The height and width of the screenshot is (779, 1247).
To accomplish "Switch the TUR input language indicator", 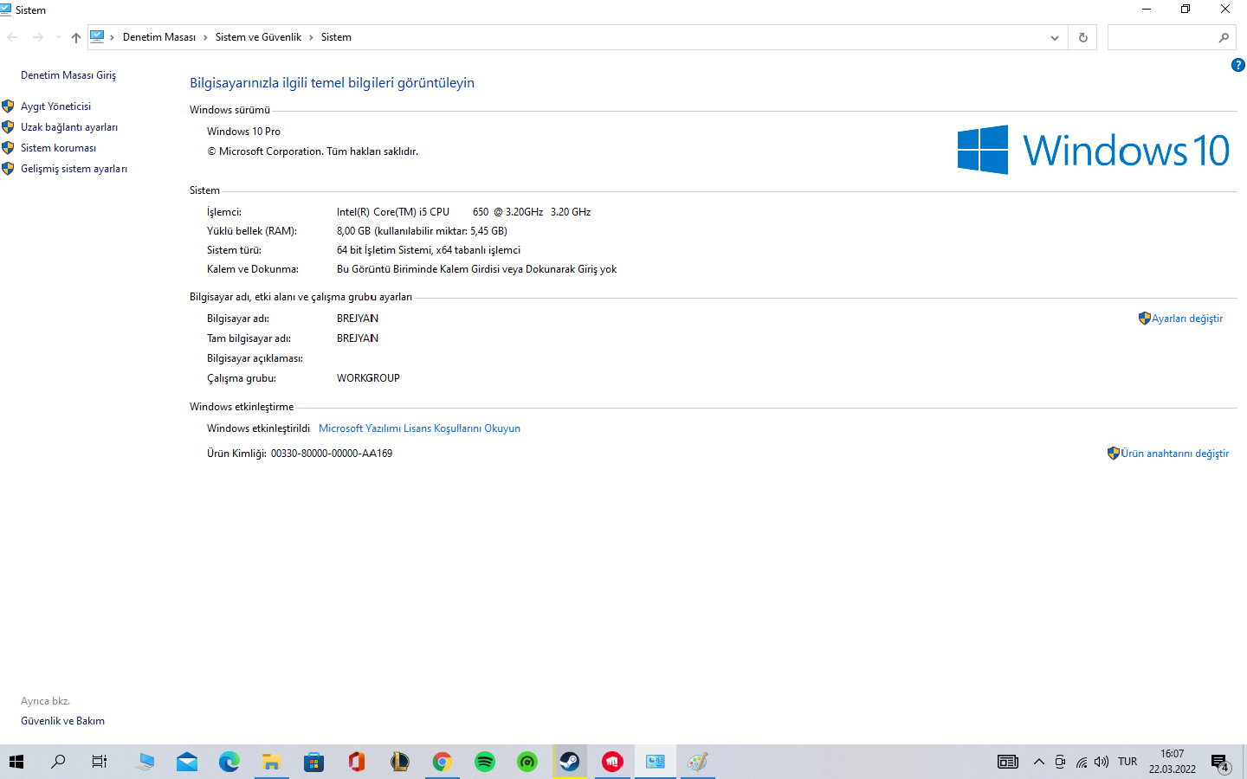I will [x=1127, y=762].
